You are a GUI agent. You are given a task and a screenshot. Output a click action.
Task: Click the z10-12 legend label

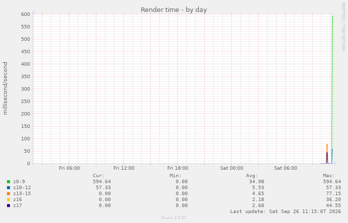pyautogui.click(x=22, y=188)
